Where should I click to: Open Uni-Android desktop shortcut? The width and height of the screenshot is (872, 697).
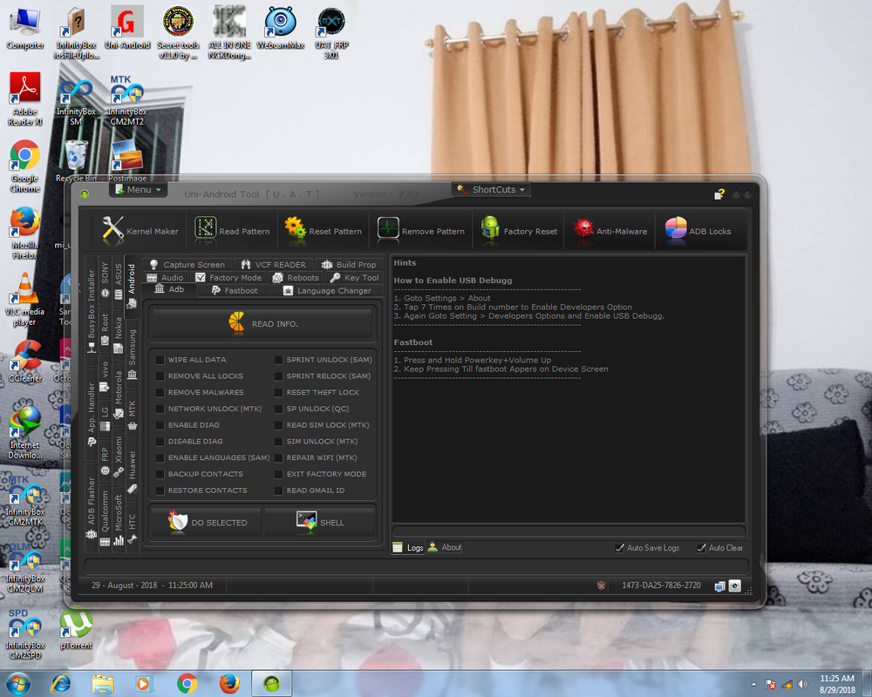127,27
